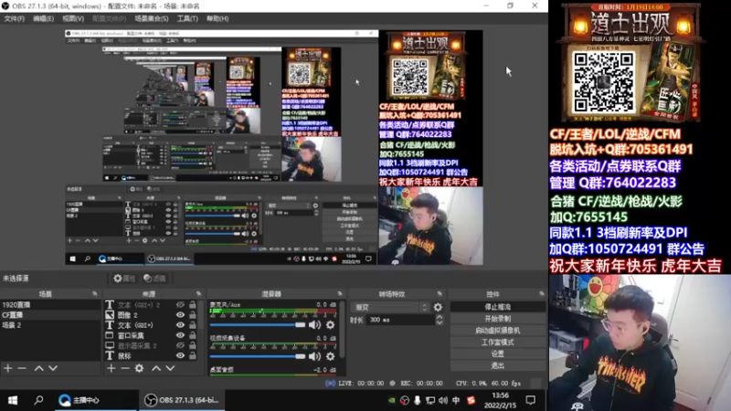Open 视频采集设备 audio settings gear
This screenshot has height=411, width=731.
(330, 356)
